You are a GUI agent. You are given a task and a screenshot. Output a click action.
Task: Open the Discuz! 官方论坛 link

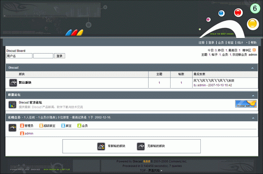pos(30,102)
